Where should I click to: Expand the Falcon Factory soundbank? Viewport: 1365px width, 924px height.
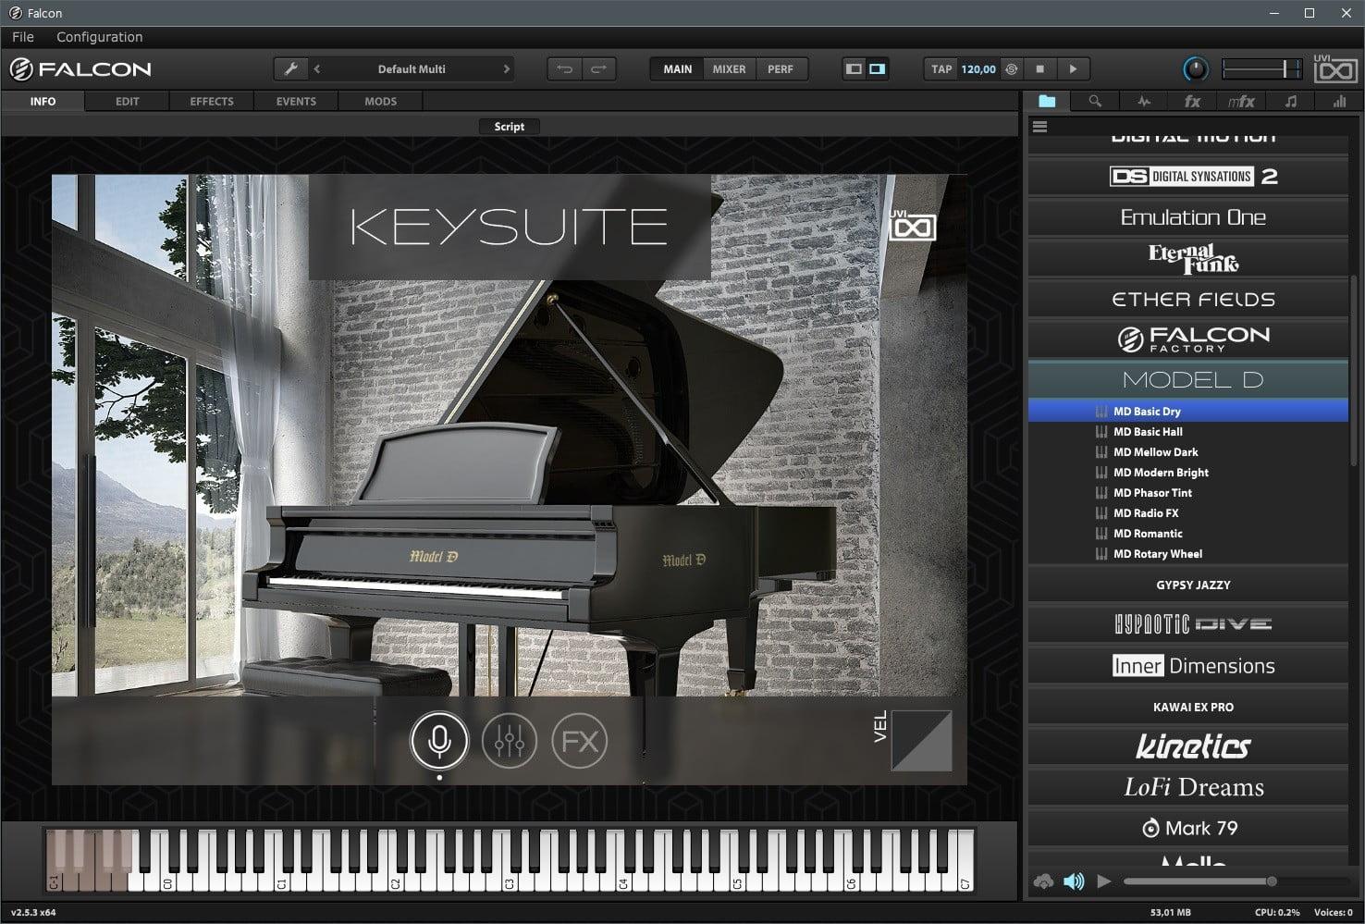tap(1192, 339)
